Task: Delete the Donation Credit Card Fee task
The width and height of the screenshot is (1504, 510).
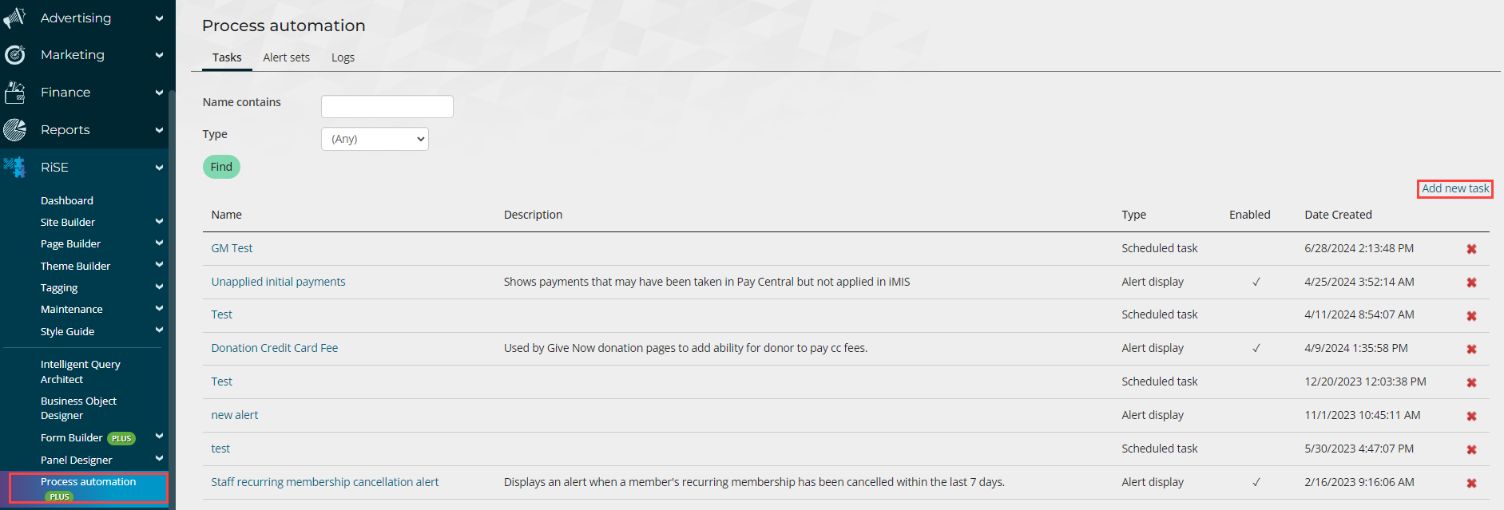Action: (x=1471, y=349)
